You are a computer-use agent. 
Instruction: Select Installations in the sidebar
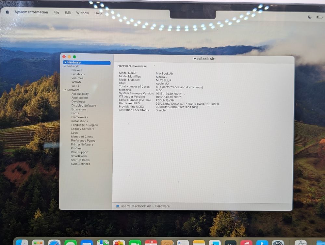[79, 121]
